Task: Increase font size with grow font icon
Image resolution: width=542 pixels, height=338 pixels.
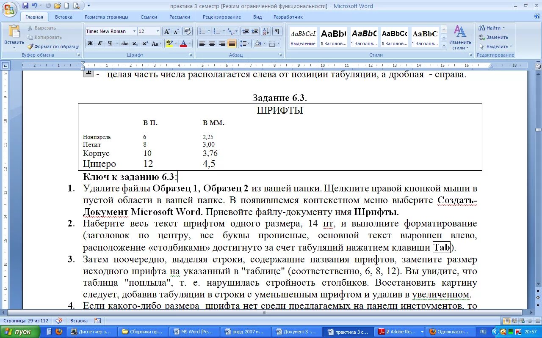Action: (167, 31)
